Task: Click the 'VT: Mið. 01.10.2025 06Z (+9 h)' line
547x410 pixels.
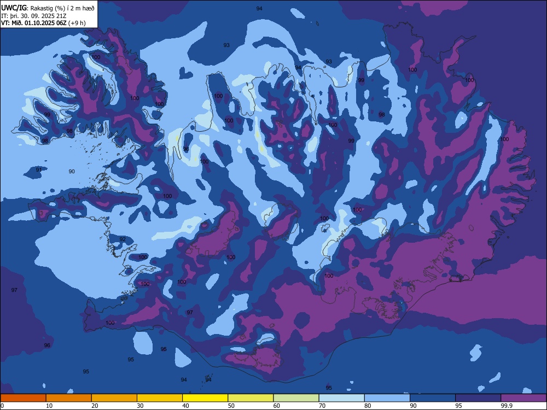Action: point(43,23)
